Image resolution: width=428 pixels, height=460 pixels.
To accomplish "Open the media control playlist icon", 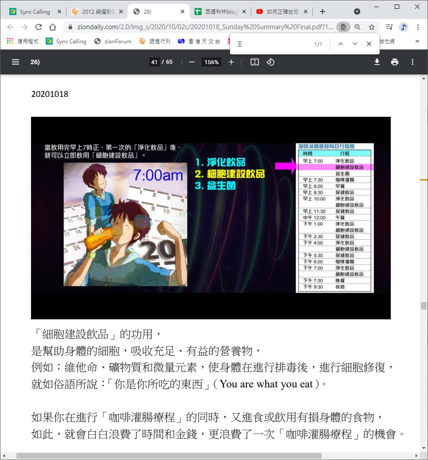I will (x=389, y=27).
